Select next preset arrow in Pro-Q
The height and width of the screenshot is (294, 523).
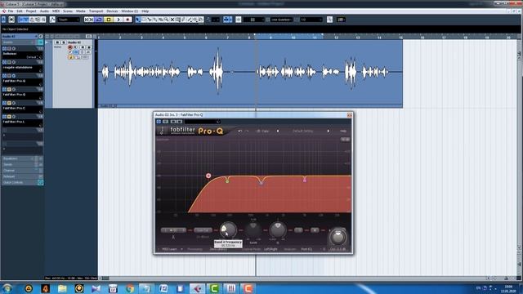[329, 131]
